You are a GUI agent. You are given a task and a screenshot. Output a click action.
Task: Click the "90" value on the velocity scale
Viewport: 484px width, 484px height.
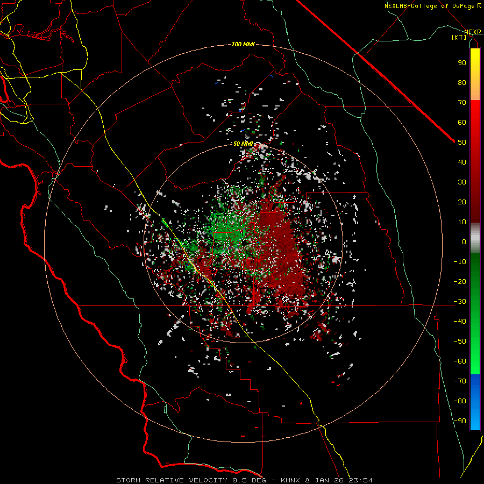[x=462, y=63]
